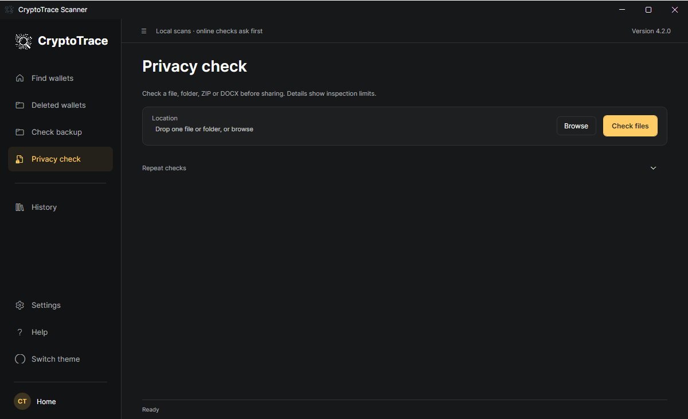Click the Switch theme circle icon

pos(20,359)
